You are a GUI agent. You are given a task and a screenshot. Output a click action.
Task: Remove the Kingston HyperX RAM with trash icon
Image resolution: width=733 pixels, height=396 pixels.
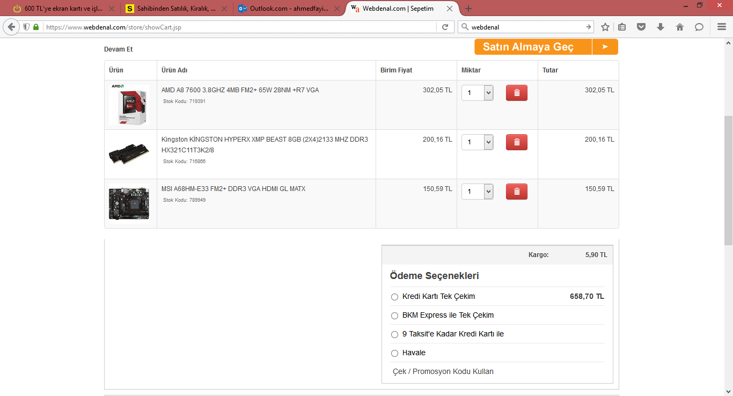pyautogui.click(x=517, y=142)
